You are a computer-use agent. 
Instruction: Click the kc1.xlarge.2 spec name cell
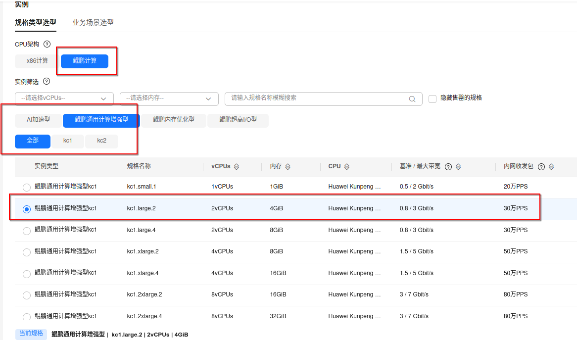pyautogui.click(x=143, y=251)
